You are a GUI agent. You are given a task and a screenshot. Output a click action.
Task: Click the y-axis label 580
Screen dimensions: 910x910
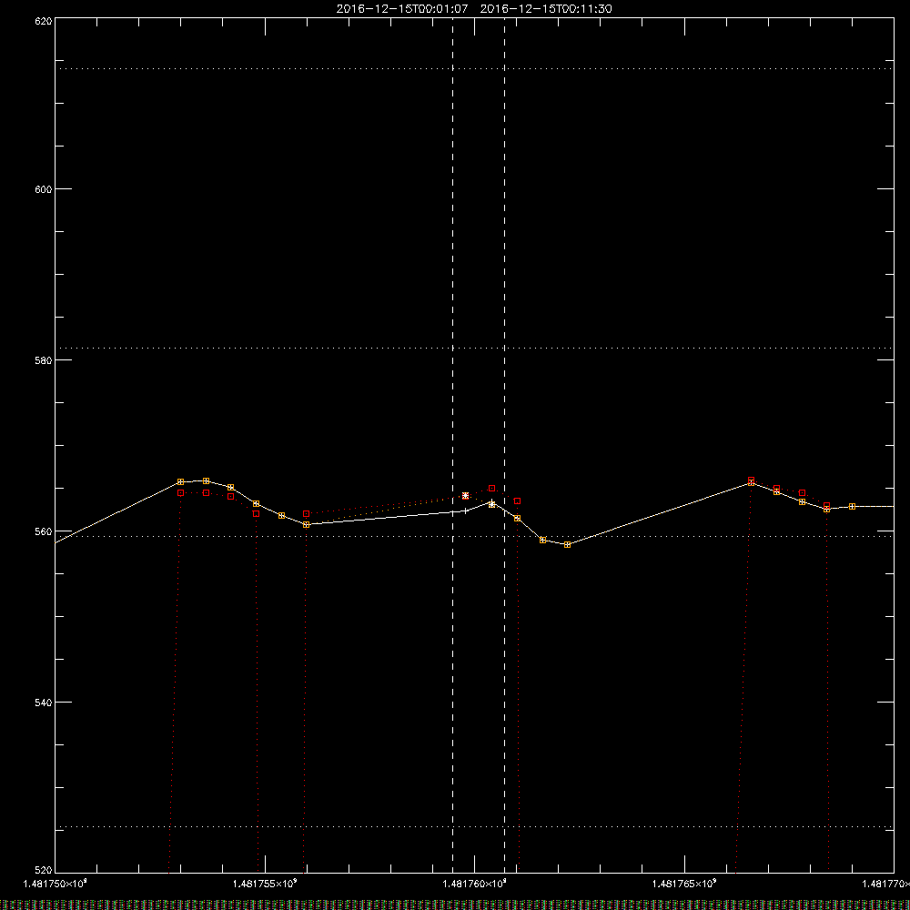(44, 359)
